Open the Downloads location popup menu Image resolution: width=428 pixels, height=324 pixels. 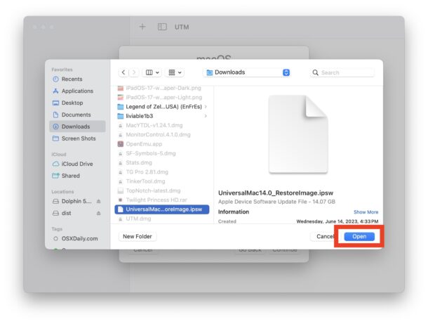(x=247, y=72)
